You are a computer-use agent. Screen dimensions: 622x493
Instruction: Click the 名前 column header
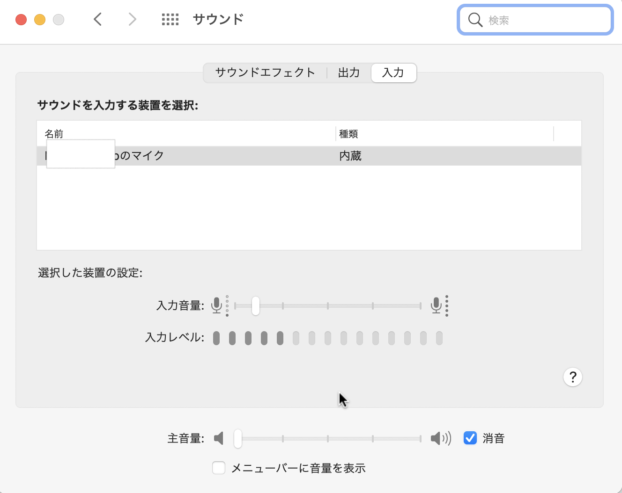[x=54, y=134]
